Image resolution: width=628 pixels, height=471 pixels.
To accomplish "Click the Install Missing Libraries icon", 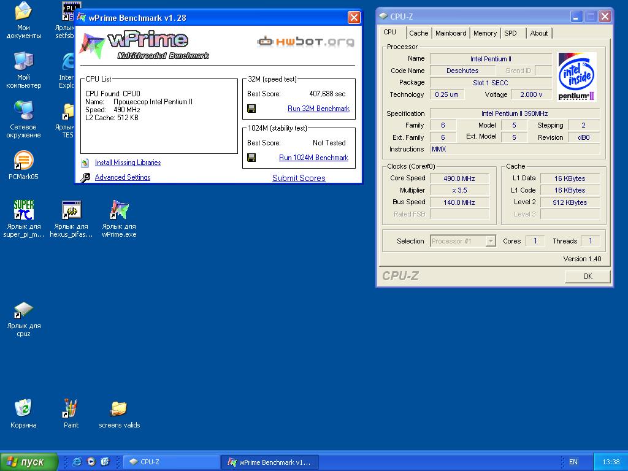I will coord(85,163).
